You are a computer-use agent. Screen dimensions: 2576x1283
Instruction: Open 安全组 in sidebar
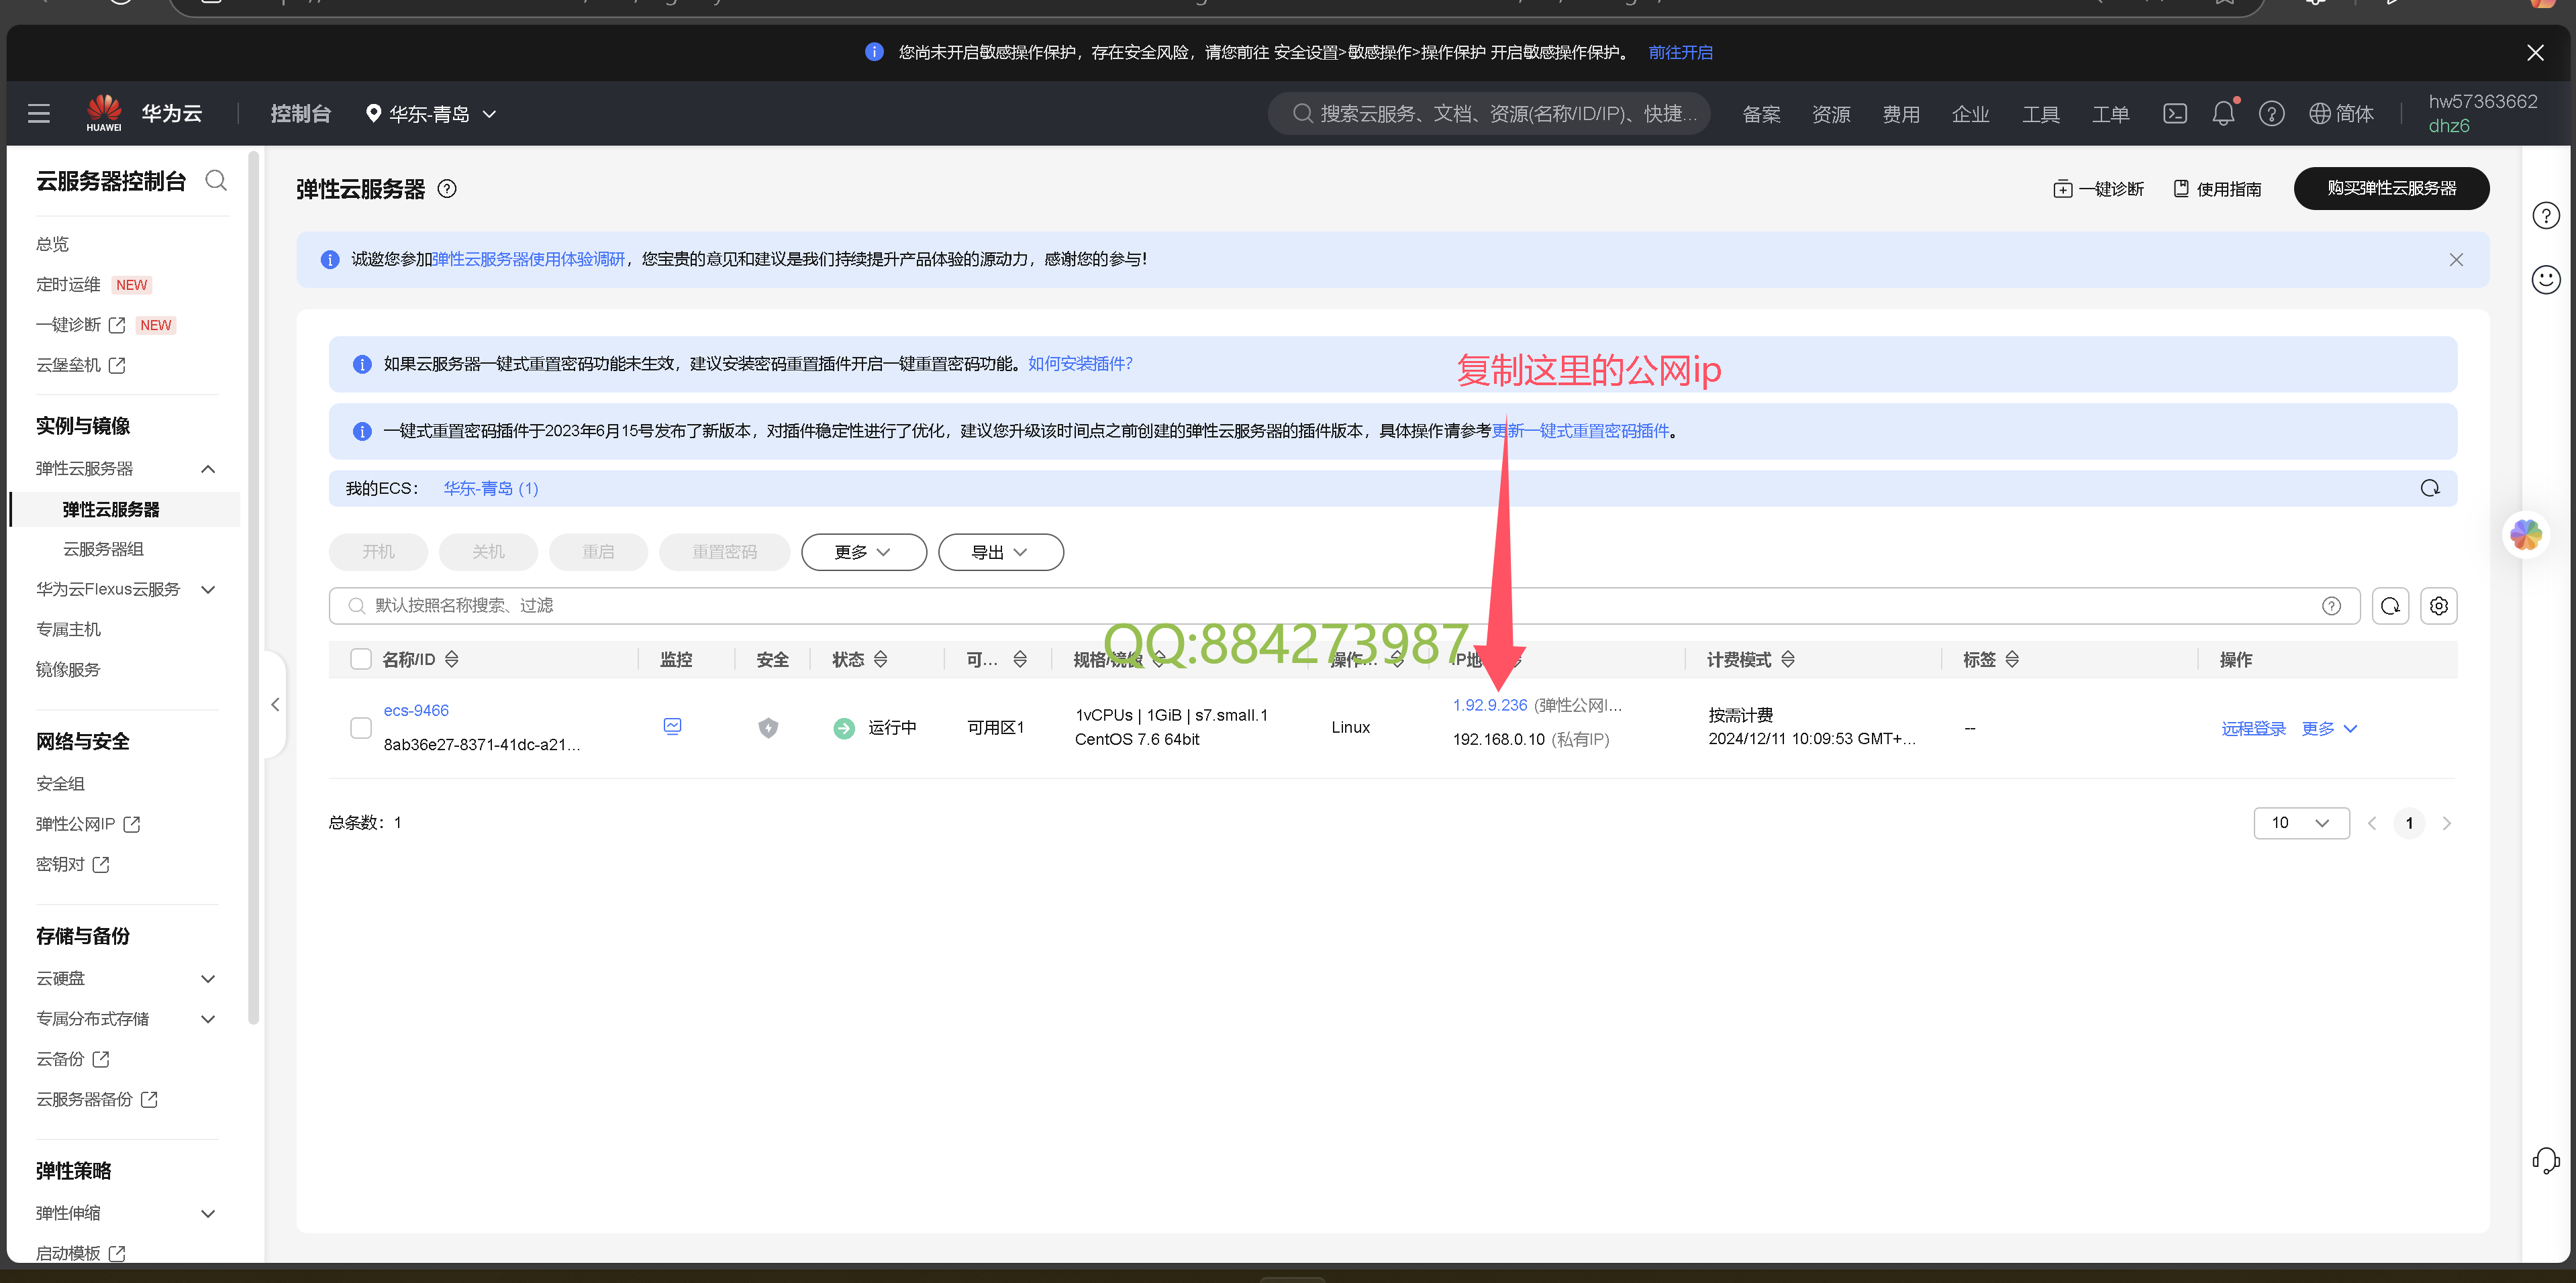60,784
